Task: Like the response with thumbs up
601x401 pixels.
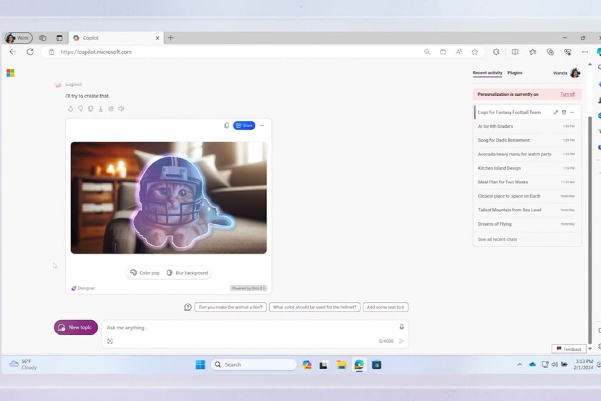Action: tap(71, 109)
